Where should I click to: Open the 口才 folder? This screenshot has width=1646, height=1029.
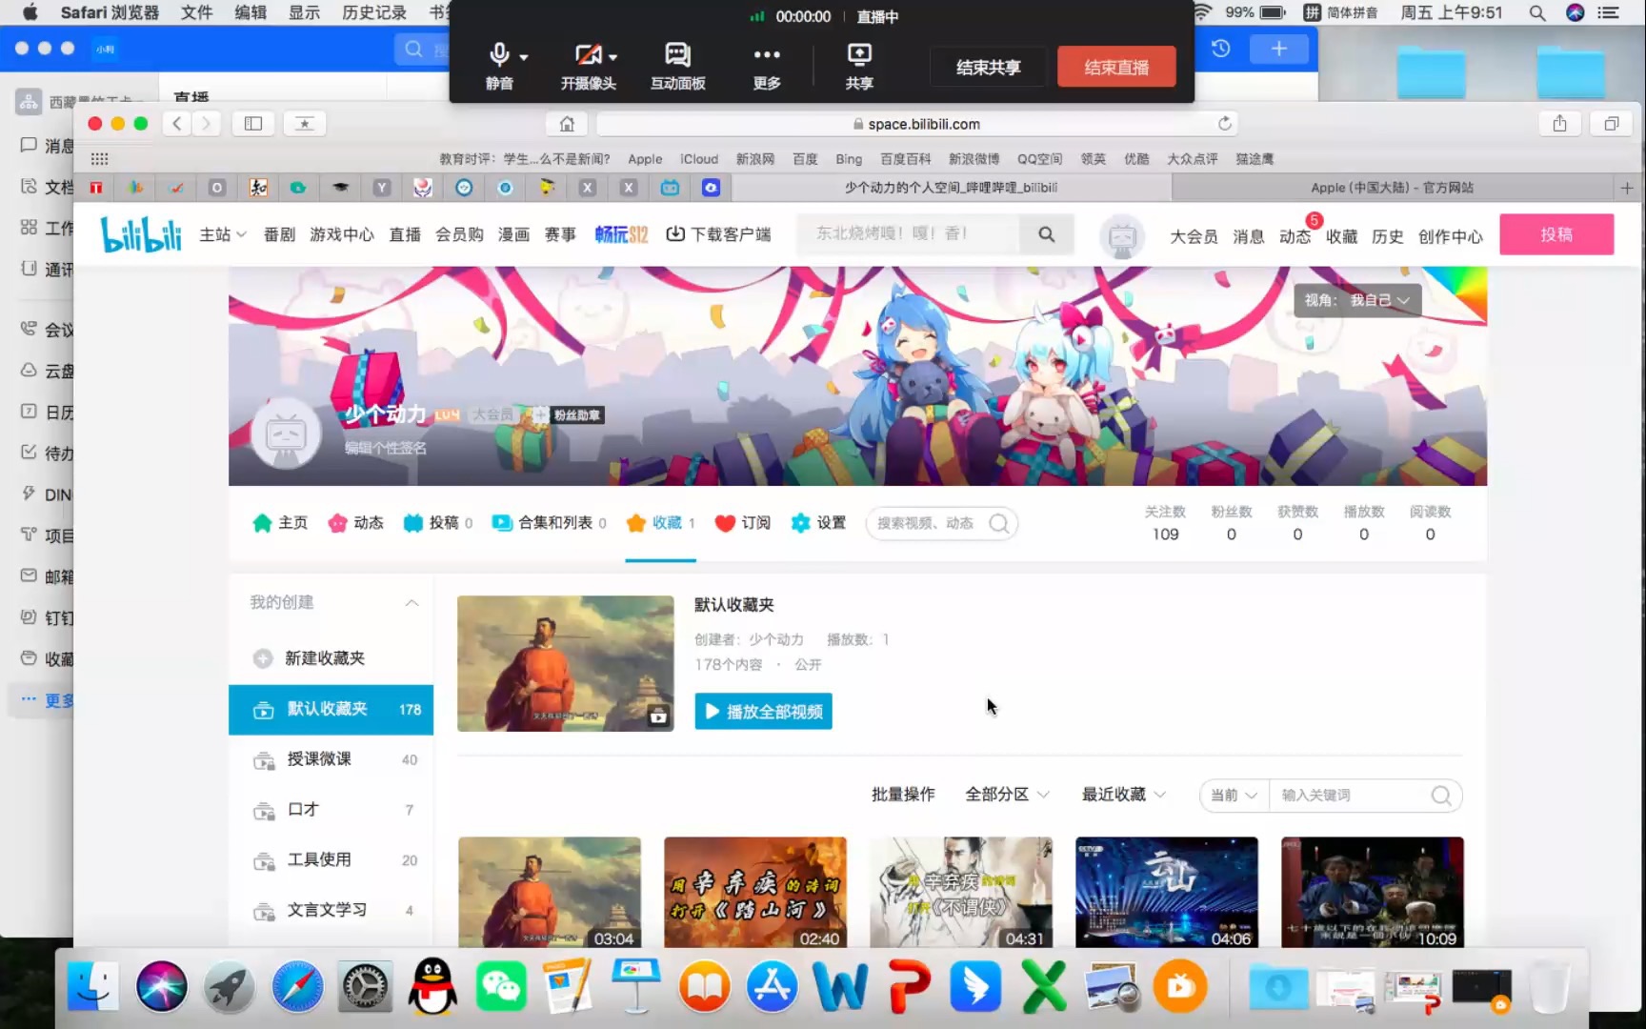(331, 810)
